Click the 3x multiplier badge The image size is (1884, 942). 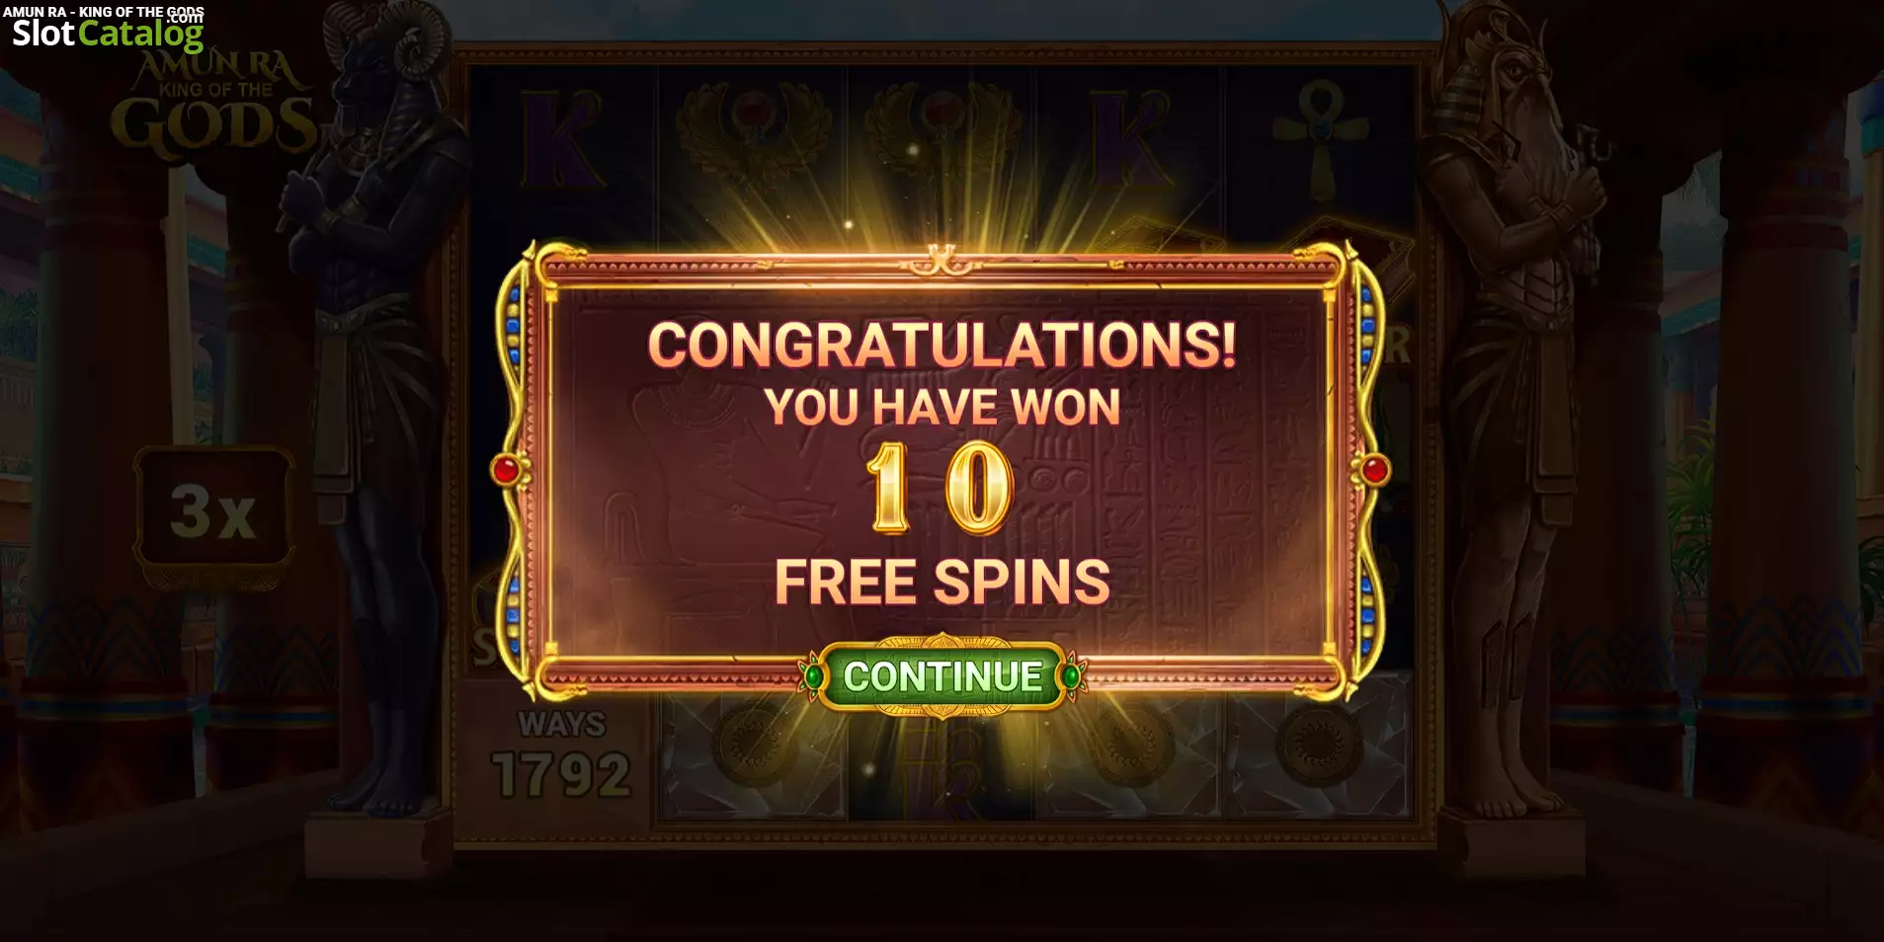213,512
